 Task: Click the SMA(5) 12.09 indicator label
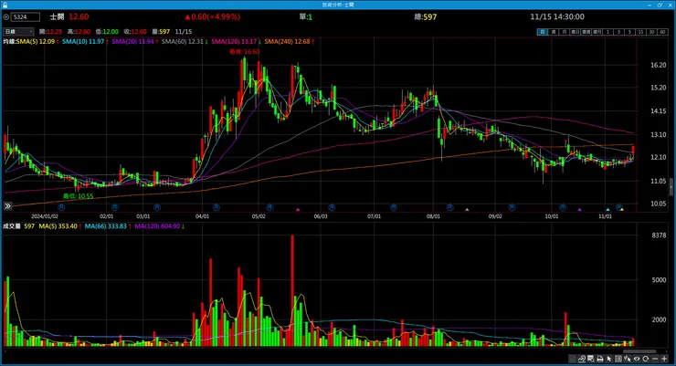[x=36, y=42]
